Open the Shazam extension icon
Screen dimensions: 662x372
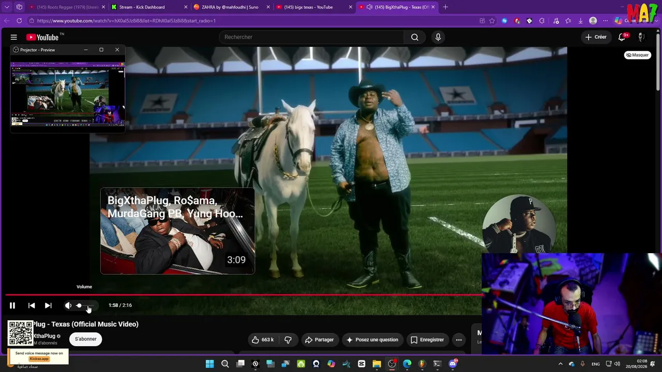click(x=505, y=21)
